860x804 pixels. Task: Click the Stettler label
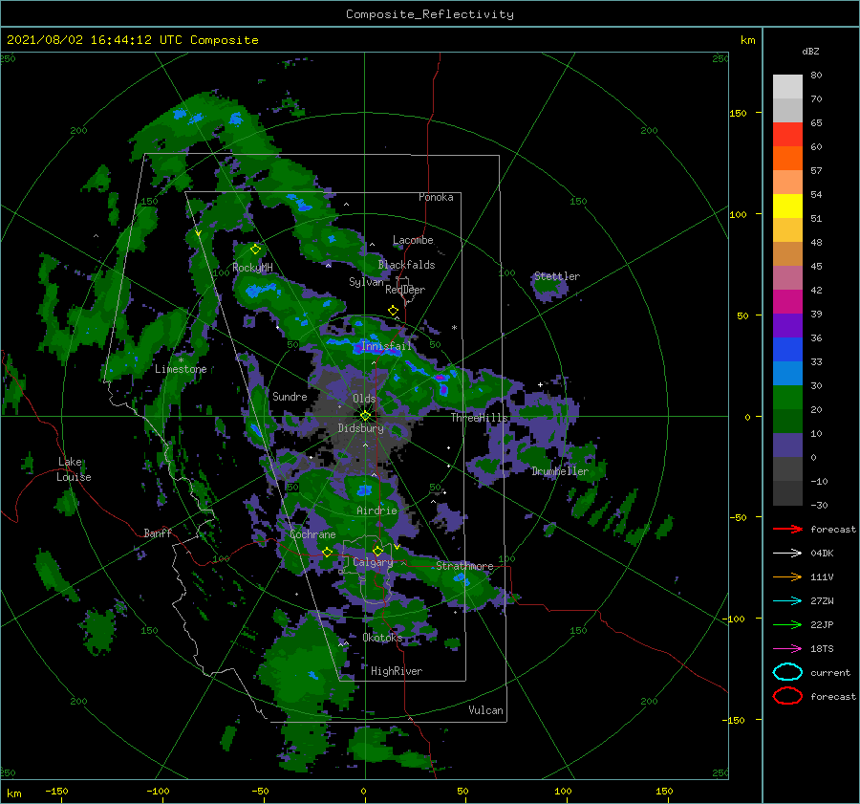click(x=557, y=276)
